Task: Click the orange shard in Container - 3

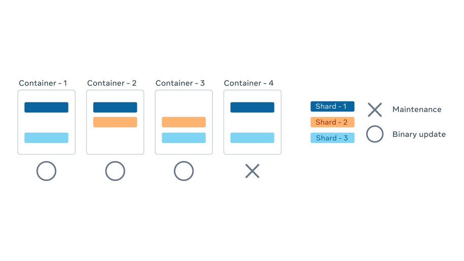Action: pyautogui.click(x=184, y=122)
